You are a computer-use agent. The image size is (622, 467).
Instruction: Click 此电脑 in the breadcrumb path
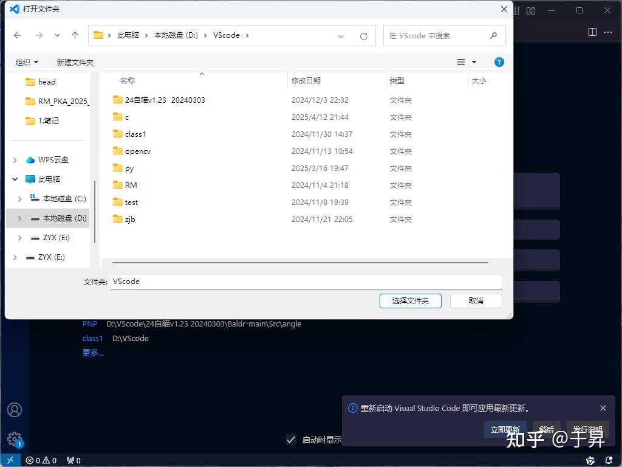pyautogui.click(x=127, y=35)
